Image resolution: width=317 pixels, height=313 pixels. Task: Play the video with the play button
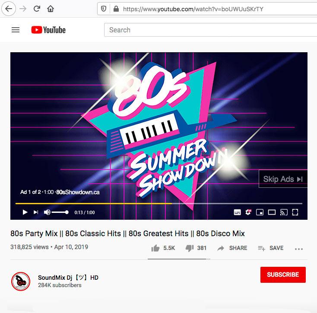click(25, 212)
